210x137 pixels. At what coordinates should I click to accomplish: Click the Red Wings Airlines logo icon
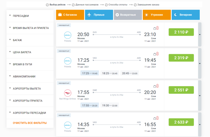point(68,93)
